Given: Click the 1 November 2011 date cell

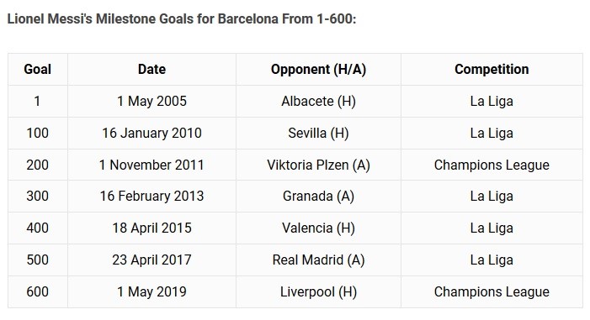Looking at the screenshot, I should (151, 165).
